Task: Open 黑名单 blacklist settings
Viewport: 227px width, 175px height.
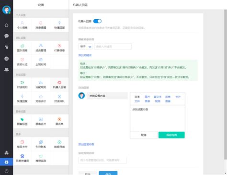Action: coord(59,121)
